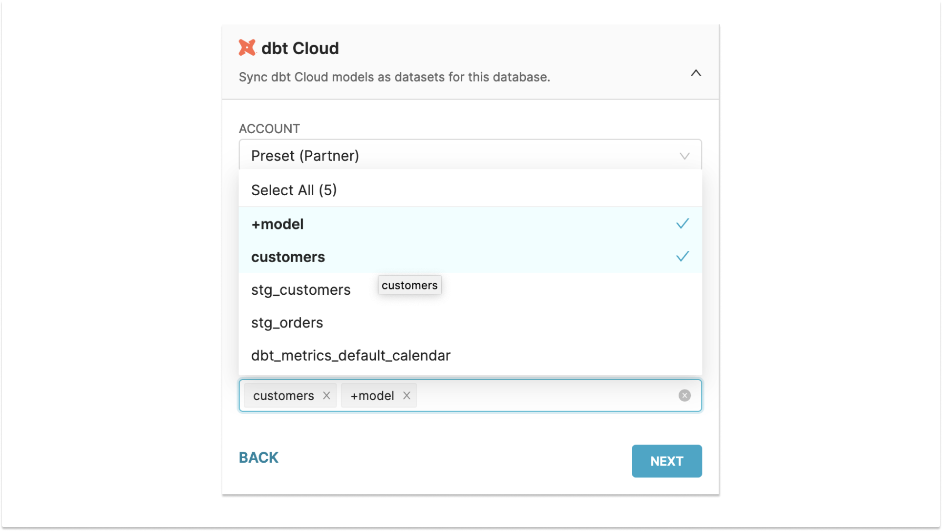Click the remove icon on the +model chip

(407, 396)
